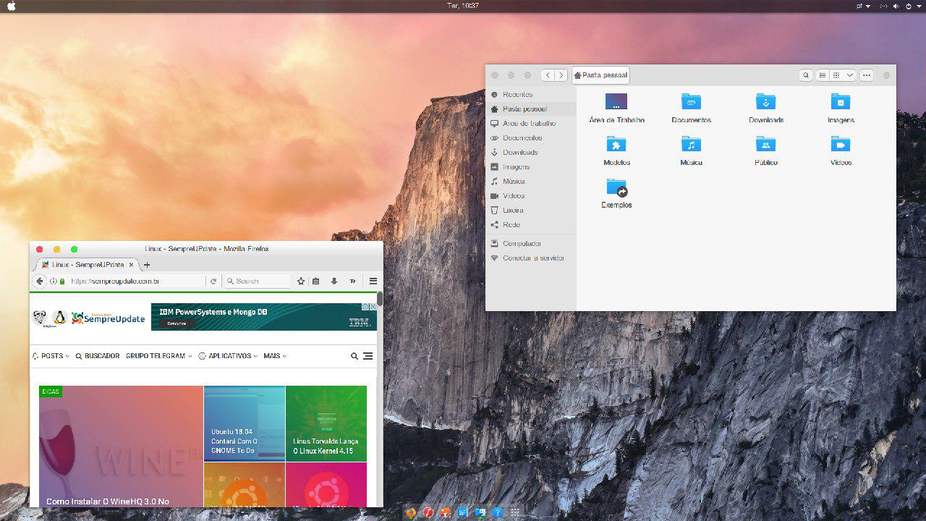Go back in file manager

click(548, 75)
